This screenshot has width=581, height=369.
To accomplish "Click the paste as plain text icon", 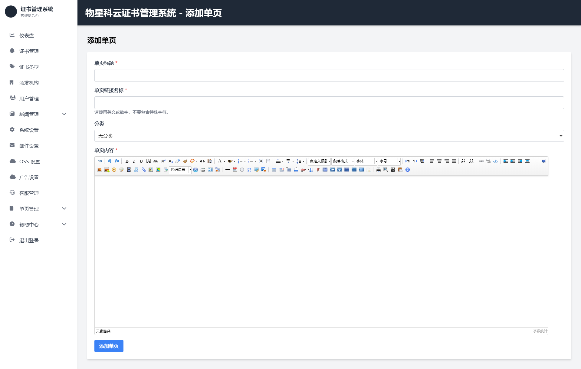I will [x=210, y=161].
